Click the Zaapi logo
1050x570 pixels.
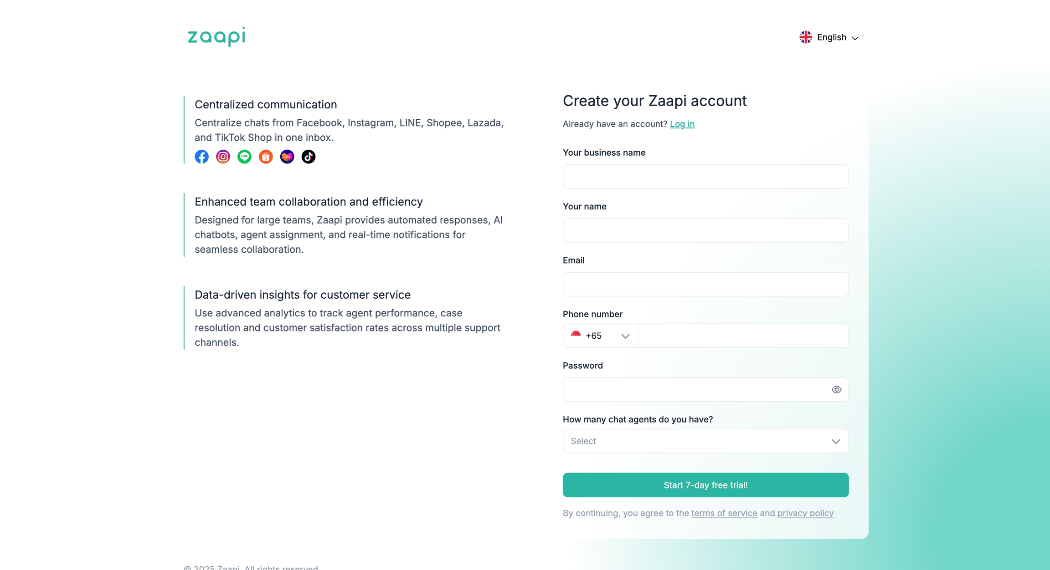point(216,36)
